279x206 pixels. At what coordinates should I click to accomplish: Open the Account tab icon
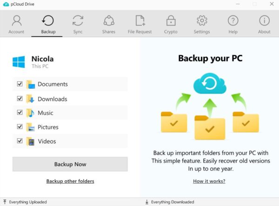pos(16,21)
